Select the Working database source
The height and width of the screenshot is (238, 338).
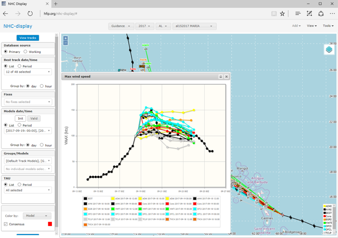[x=25, y=52]
